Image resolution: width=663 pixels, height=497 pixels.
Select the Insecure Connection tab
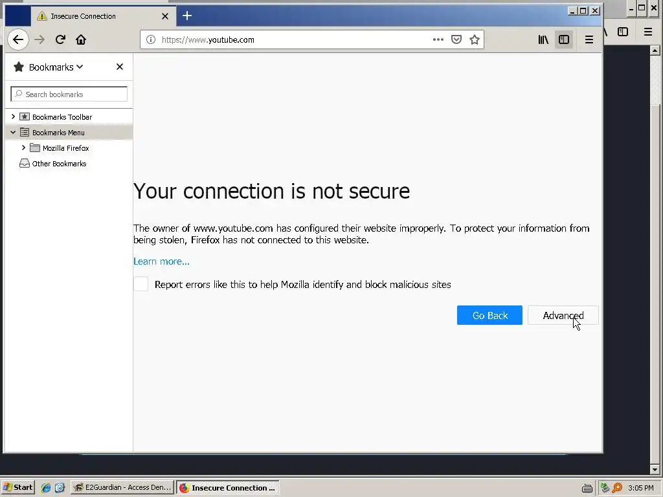(x=103, y=16)
